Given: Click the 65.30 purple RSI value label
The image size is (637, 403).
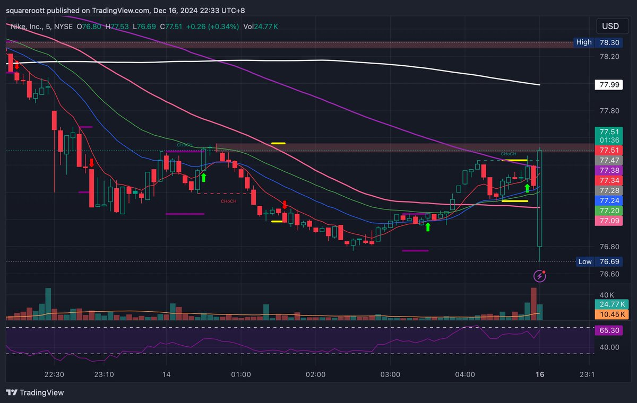Looking at the screenshot, I should [608, 330].
